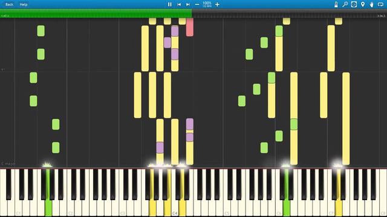387x217 pixels.
Task: Click the white key labeled C2
Action: coord(71,193)
